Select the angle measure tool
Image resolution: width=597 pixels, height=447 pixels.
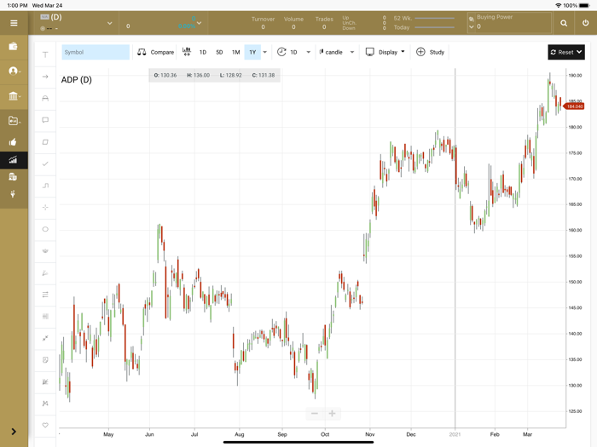(45, 273)
